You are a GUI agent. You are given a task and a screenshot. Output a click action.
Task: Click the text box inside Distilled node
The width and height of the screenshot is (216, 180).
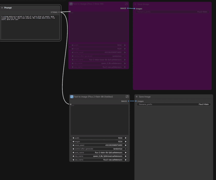pos(100,119)
